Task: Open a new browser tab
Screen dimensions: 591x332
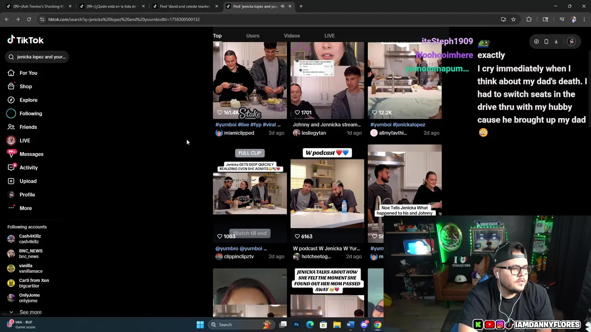Action: point(301,6)
